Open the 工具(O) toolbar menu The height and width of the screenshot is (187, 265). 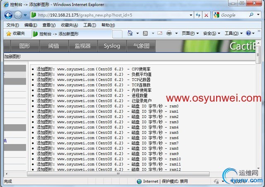234,33
